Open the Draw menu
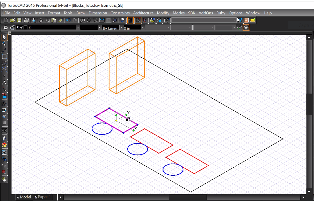The width and height of the screenshot is (314, 201). pos(81,13)
